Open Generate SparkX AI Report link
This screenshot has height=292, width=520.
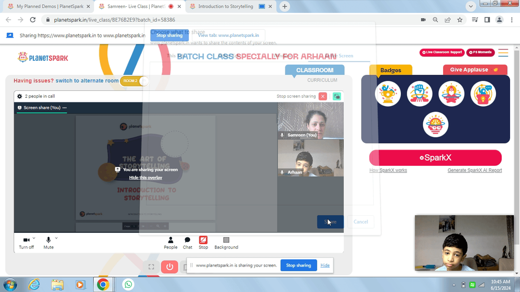pos(475,170)
